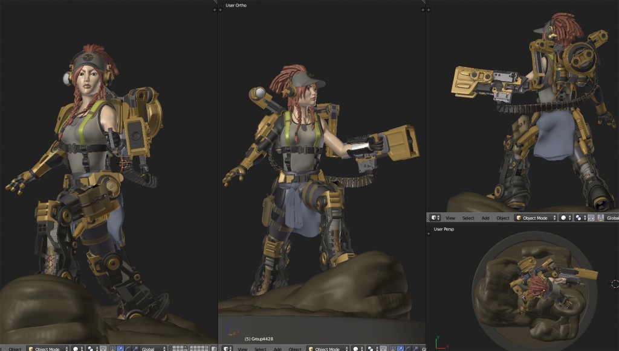Click the translate manipulator arrow icon
The height and width of the screenshot is (351, 619).
(120, 347)
